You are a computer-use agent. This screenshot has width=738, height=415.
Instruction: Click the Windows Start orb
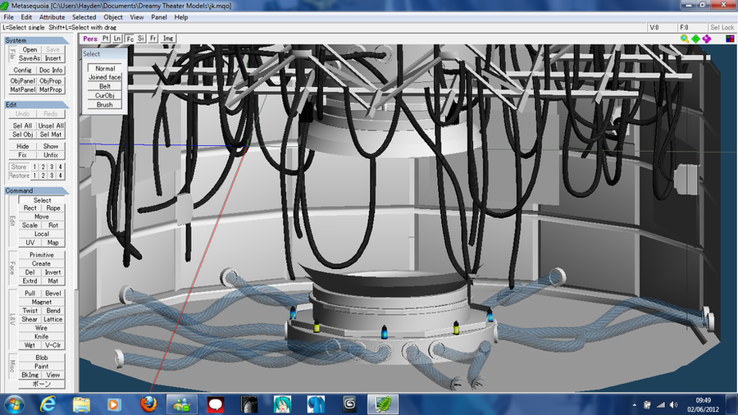click(15, 404)
